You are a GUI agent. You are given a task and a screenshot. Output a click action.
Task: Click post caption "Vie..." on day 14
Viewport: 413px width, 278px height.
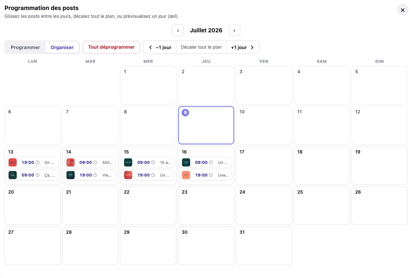107,175
